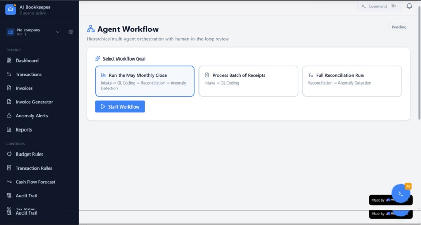Click the Monthly Close chart icon
Image resolution: width=421 pixels, height=225 pixels.
tap(103, 75)
